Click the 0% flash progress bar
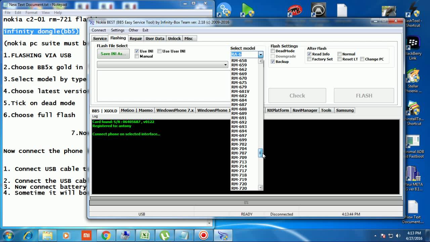The image size is (430, 242). (246, 203)
